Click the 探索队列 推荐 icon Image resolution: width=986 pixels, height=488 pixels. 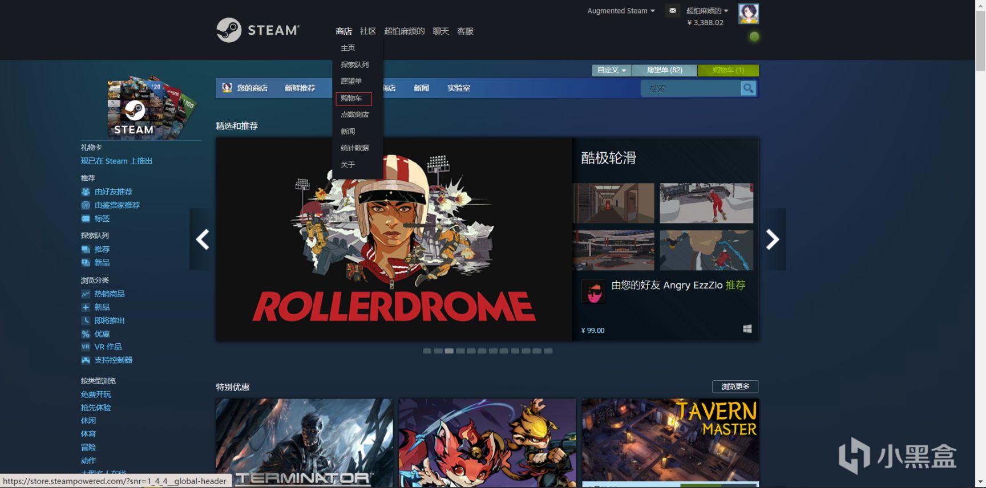pyautogui.click(x=86, y=250)
